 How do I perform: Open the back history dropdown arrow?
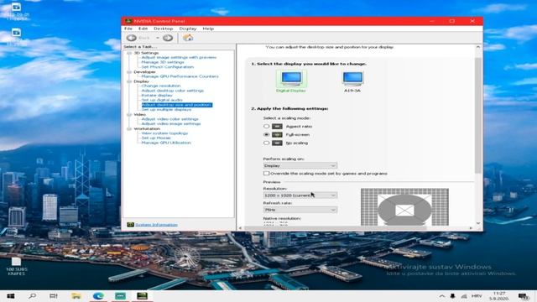click(158, 38)
